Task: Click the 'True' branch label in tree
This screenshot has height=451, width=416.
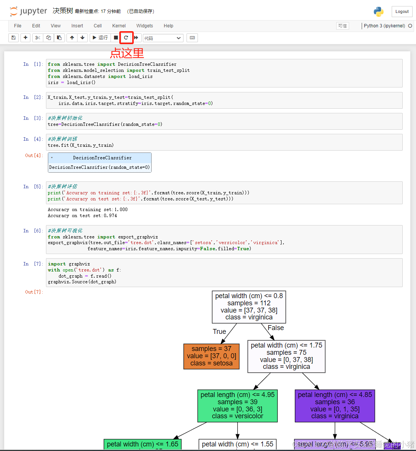Action: [x=220, y=332]
